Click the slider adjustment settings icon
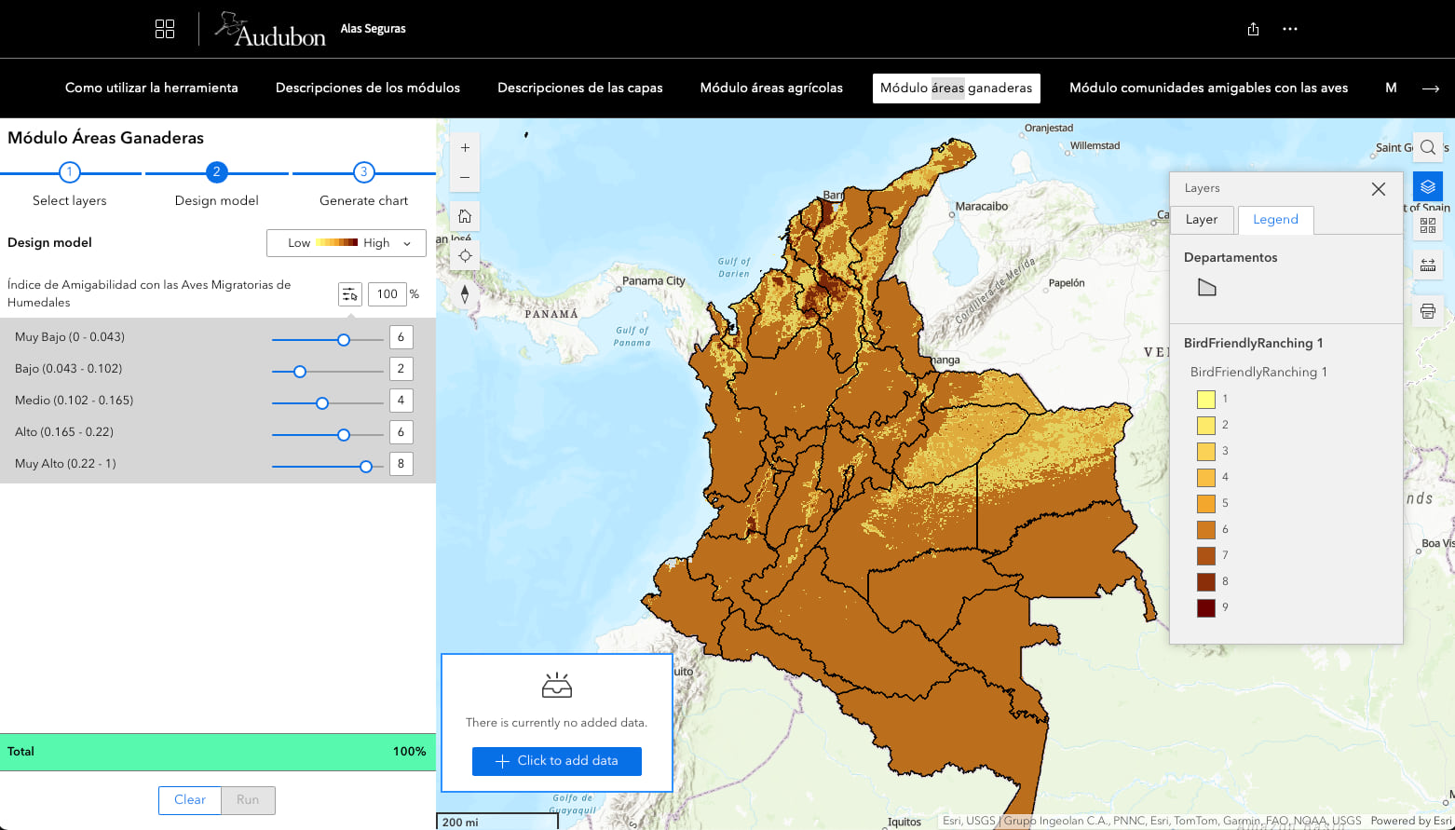 click(x=350, y=293)
